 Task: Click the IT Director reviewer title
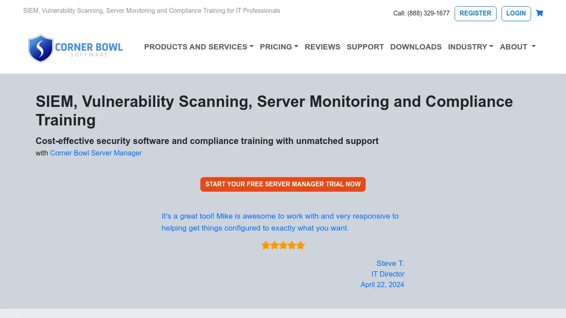(388, 274)
